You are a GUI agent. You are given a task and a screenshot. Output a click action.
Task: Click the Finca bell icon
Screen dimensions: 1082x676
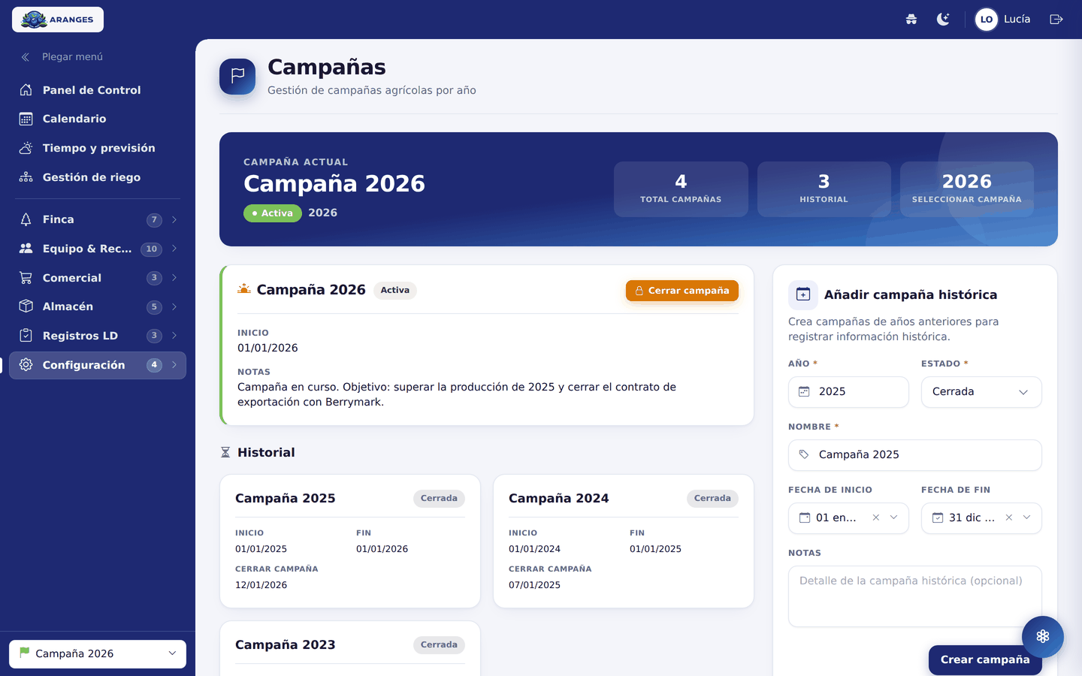coord(26,219)
